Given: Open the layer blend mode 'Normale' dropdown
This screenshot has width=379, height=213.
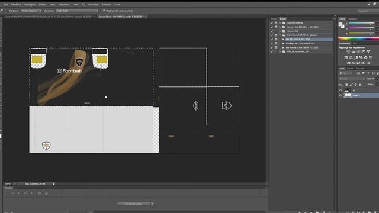Looking at the screenshot, I should [352, 79].
